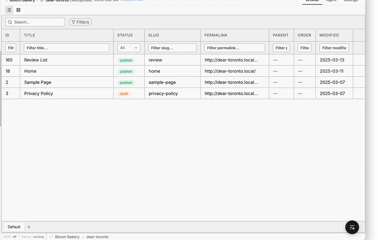Open the Status All dropdown filter
Image resolution: width=378 pixels, height=240 pixels.
click(129, 48)
